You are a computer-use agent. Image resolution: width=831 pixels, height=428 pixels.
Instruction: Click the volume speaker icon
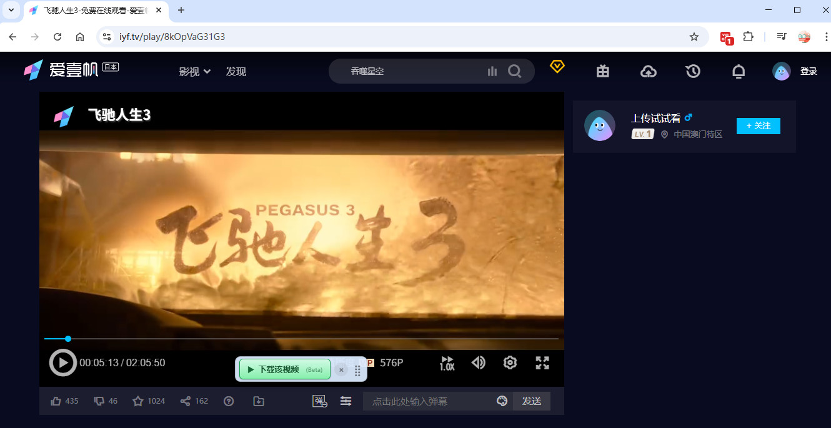point(479,362)
